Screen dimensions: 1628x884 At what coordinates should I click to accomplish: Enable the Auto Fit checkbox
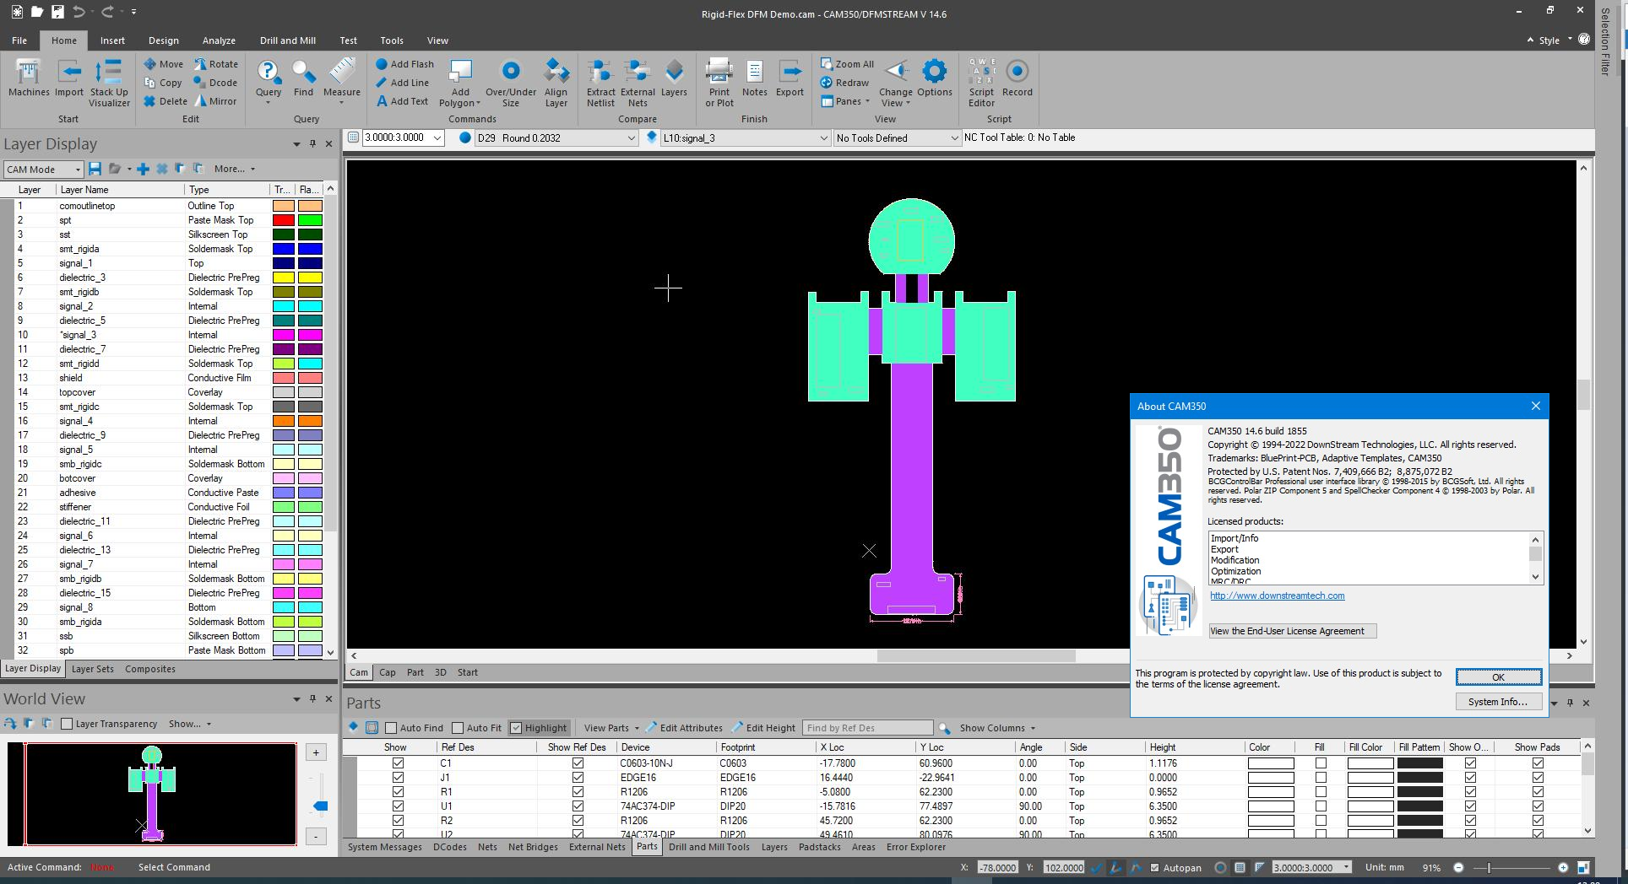[458, 728]
